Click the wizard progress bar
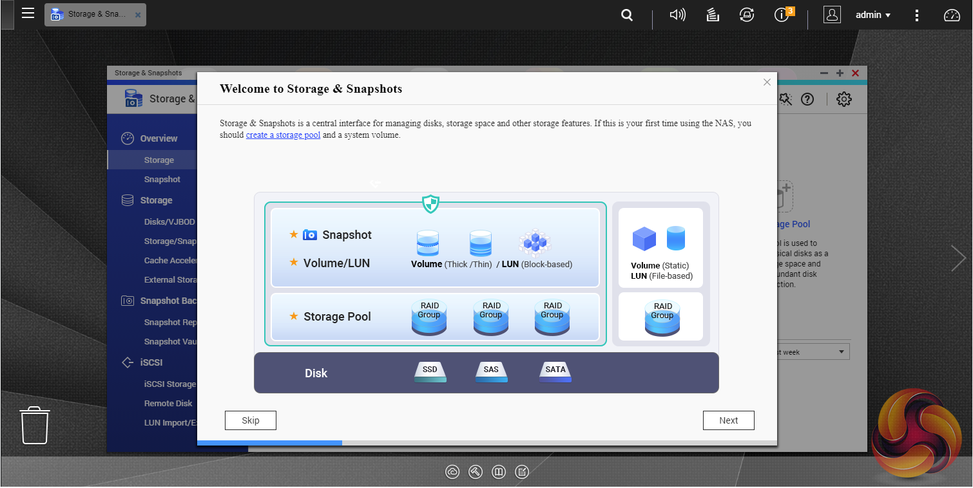 (x=487, y=443)
